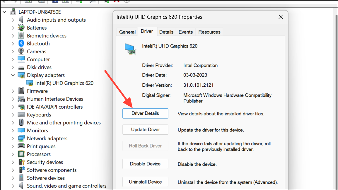Image resolution: width=338 pixels, height=190 pixels.
Task: Expand the Monitors chevron
Action: click(x=13, y=131)
